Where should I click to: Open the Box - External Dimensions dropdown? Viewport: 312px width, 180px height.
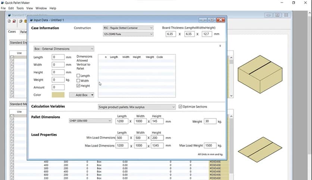pos(63,49)
